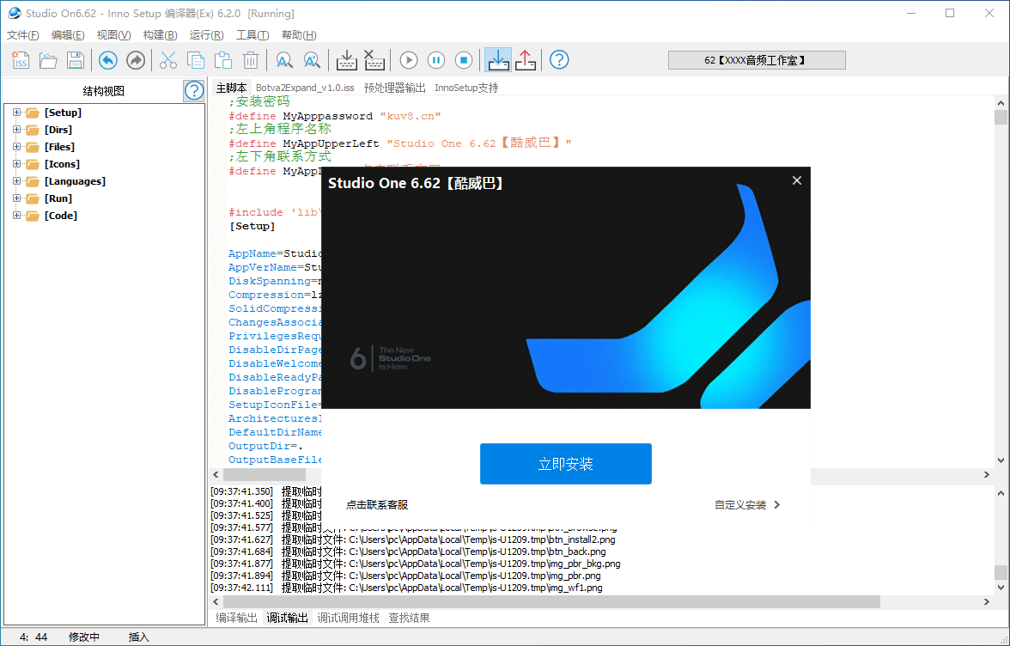Compile the script with build icon
1010x646 pixels.
click(347, 60)
